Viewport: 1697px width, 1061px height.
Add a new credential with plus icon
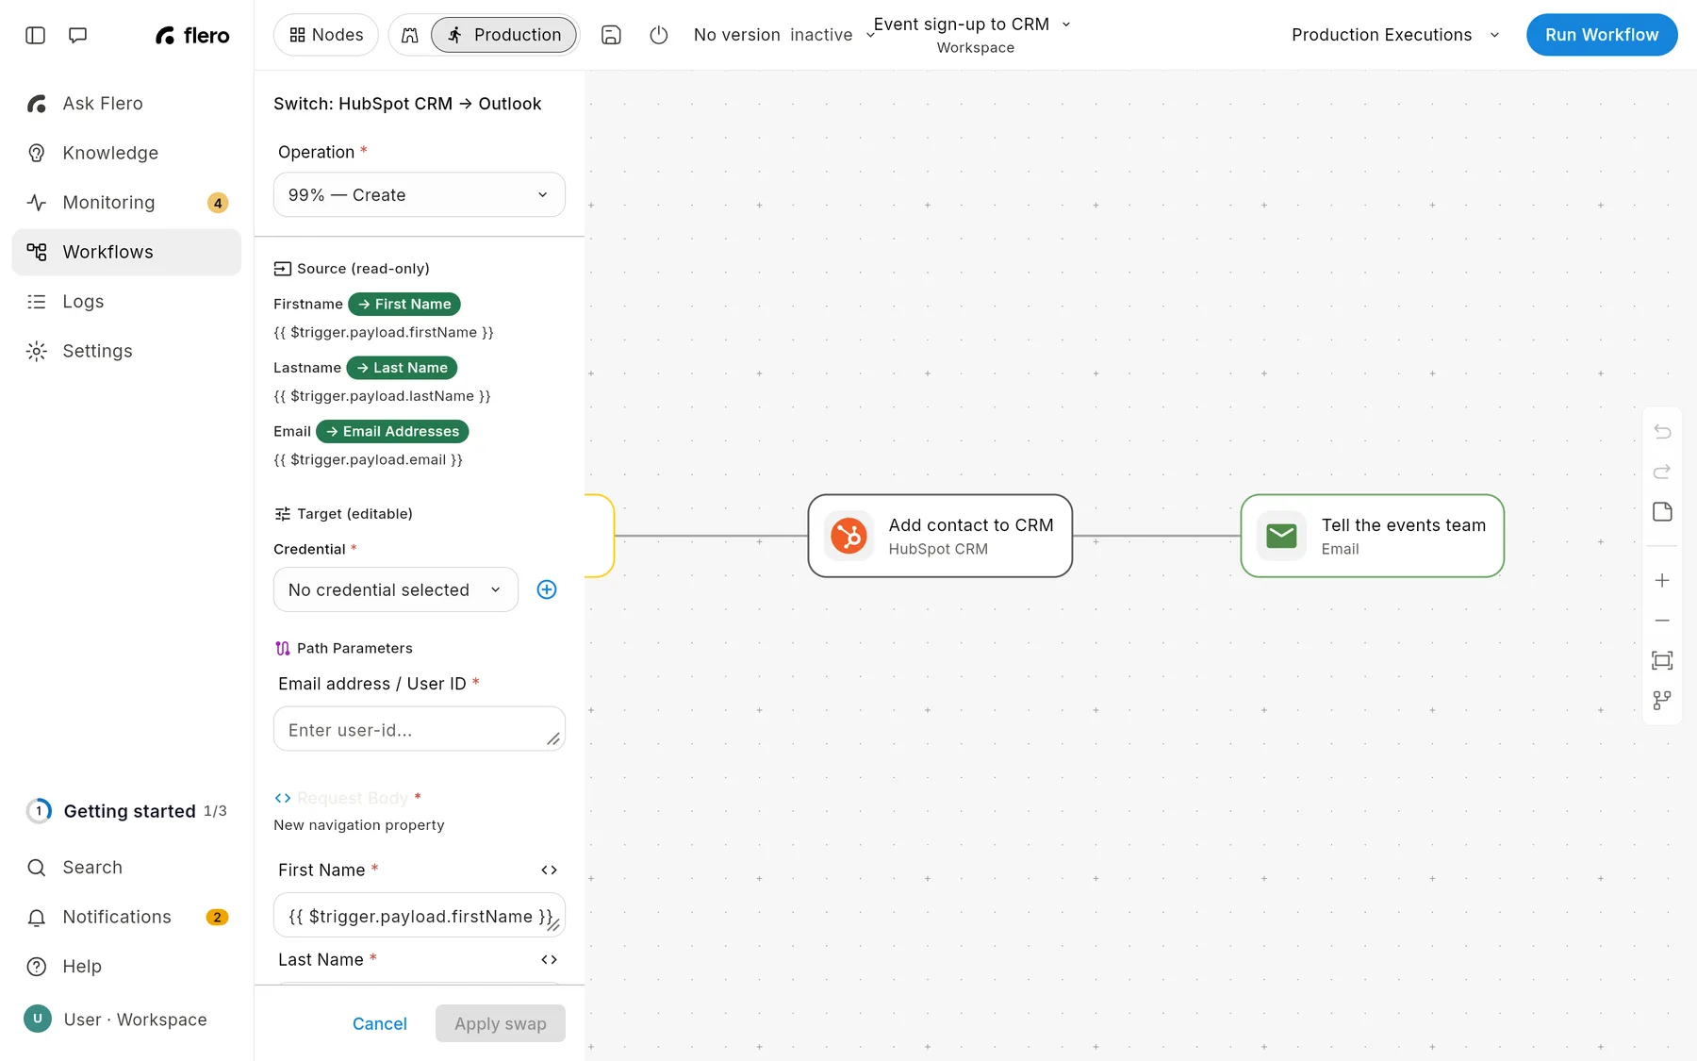(547, 589)
